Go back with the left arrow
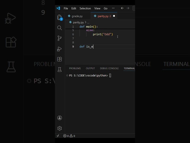190x143 pixels. 122,8
